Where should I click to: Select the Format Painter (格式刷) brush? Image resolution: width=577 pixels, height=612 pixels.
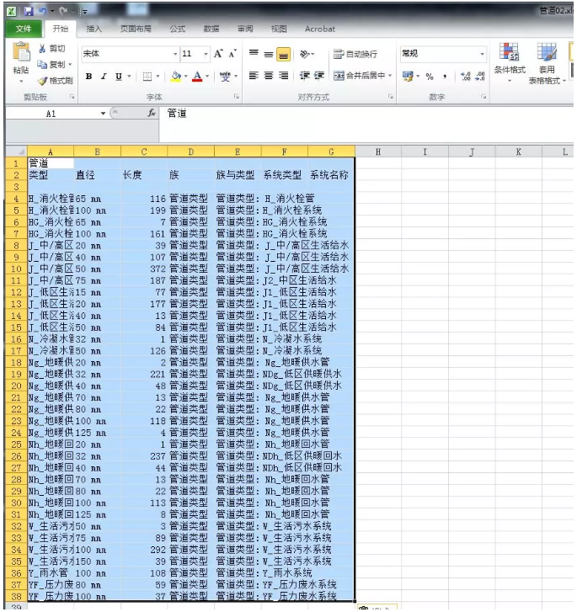tap(42, 81)
